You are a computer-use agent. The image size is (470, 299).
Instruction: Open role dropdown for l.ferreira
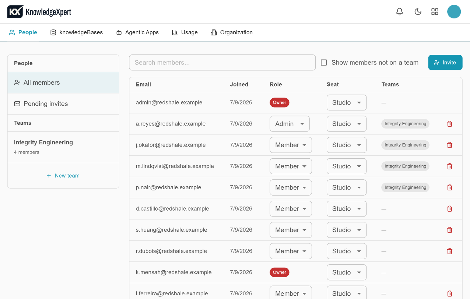(x=291, y=293)
